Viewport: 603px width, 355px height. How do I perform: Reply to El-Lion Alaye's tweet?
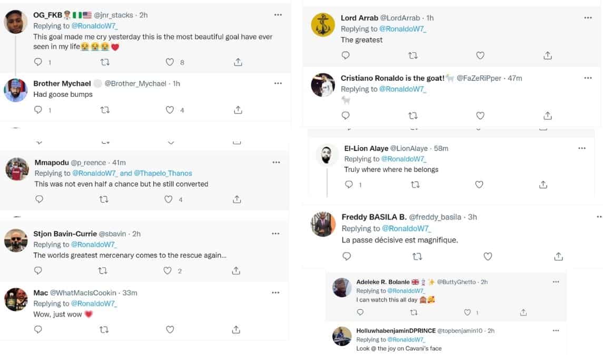coord(349,185)
